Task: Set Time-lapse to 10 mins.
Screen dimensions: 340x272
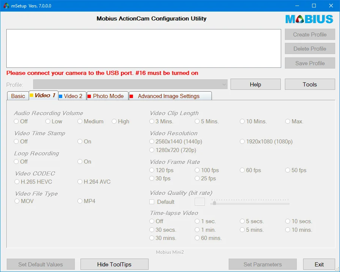Action: (299, 230)
